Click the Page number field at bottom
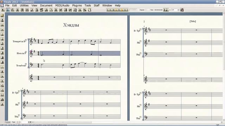The image size is (225, 126). click(x=24, y=122)
